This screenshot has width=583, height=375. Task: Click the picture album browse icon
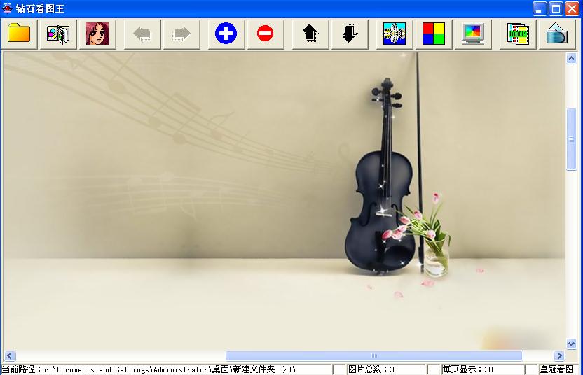pos(58,34)
